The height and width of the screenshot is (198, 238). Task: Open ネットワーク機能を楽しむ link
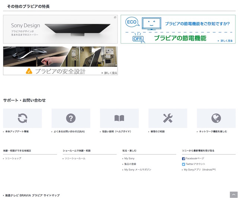[213, 132]
